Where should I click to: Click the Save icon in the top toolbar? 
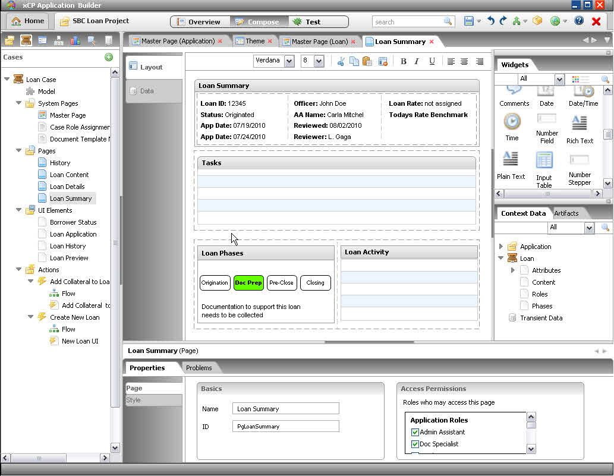click(469, 21)
